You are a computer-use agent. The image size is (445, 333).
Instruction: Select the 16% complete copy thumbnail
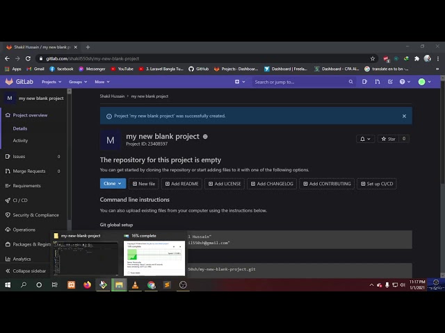154,255
